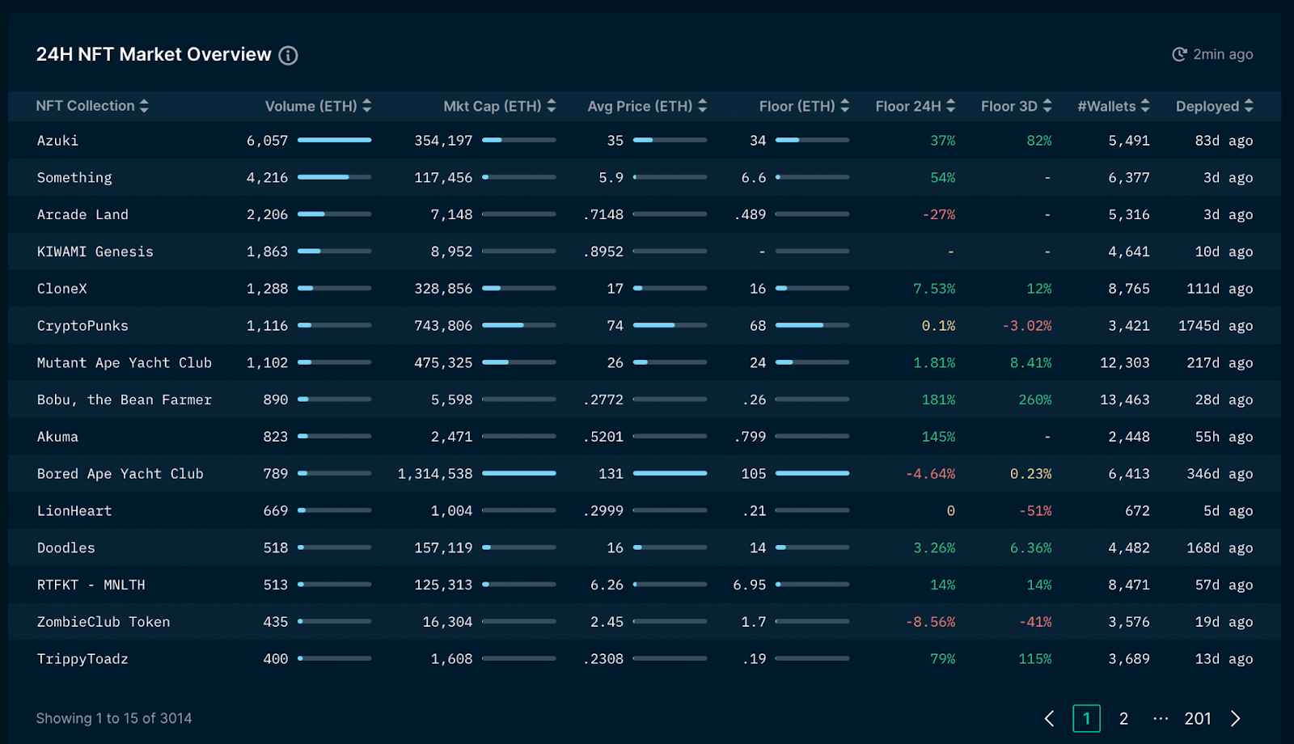Open the Something collection
1294x744 pixels.
[74, 178]
